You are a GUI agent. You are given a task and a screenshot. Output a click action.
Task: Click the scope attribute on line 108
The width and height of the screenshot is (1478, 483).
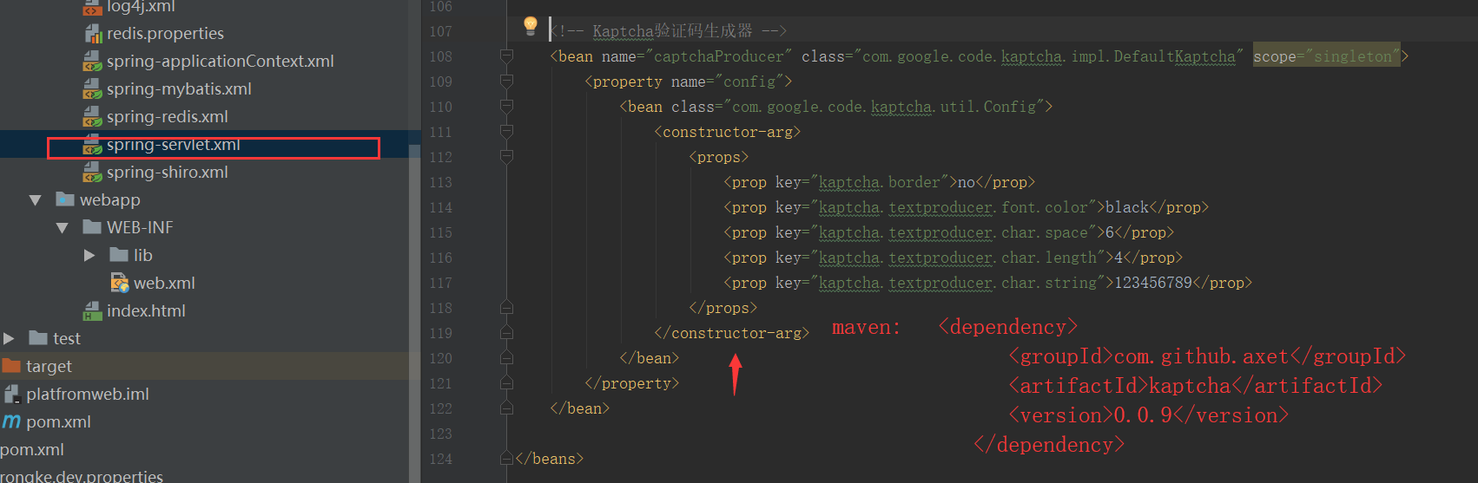pos(1326,56)
